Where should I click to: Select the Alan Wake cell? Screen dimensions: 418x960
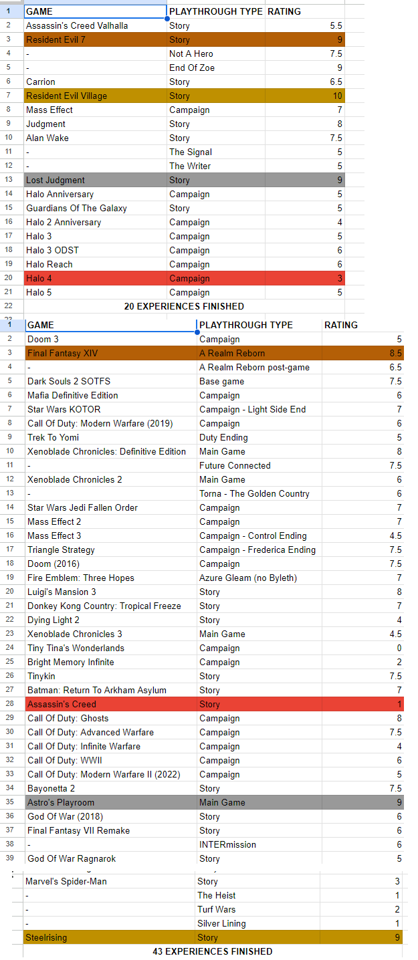click(x=95, y=138)
